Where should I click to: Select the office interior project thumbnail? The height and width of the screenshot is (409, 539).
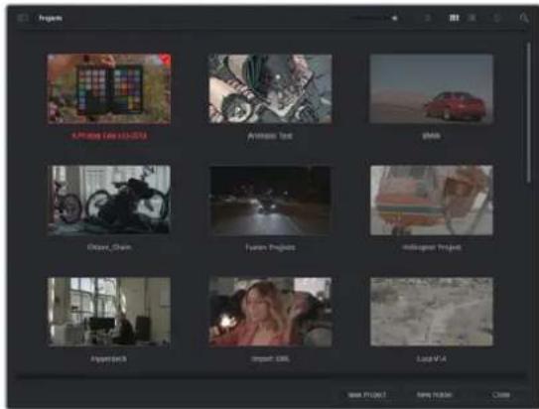[109, 312]
